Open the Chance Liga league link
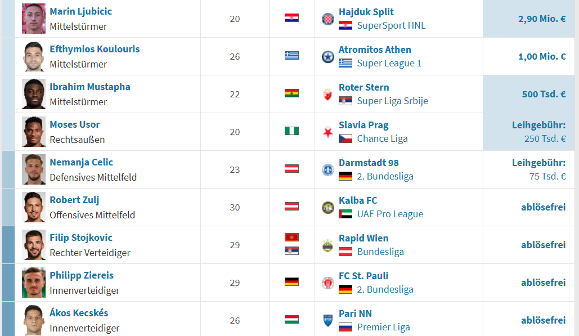Image resolution: width=579 pixels, height=336 pixels. 382,139
